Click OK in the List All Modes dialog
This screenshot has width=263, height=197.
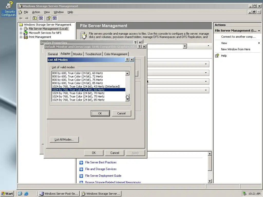100,113
